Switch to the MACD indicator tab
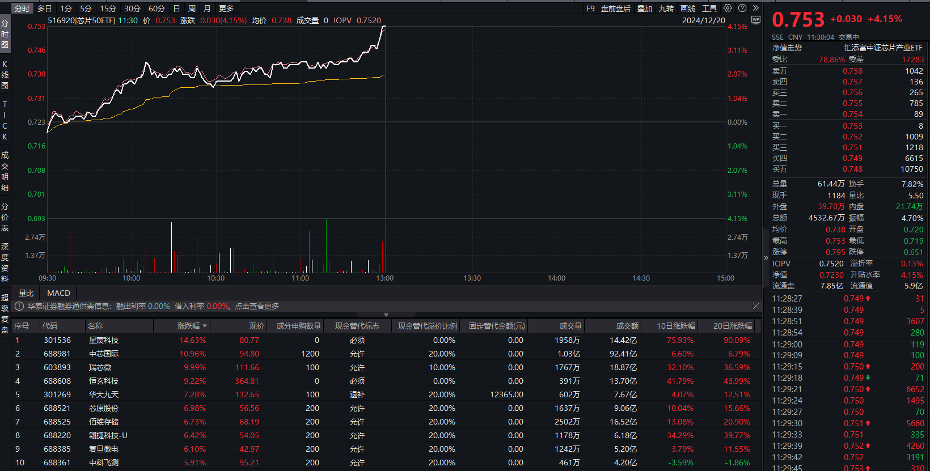Image resolution: width=930 pixels, height=471 pixels. click(x=58, y=293)
